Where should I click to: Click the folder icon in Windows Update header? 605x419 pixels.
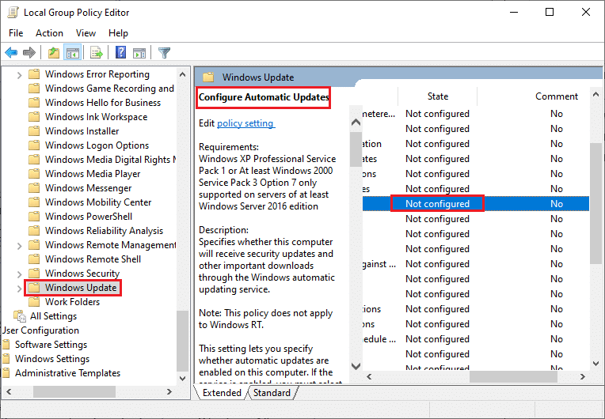point(208,77)
